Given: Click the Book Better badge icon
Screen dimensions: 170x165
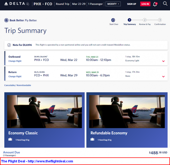Looking at the screenshot, I should tap(6, 20).
